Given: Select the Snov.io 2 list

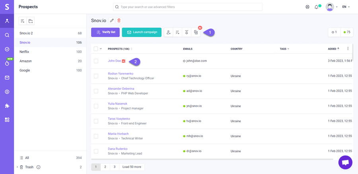Looking at the screenshot, I should point(51,33).
